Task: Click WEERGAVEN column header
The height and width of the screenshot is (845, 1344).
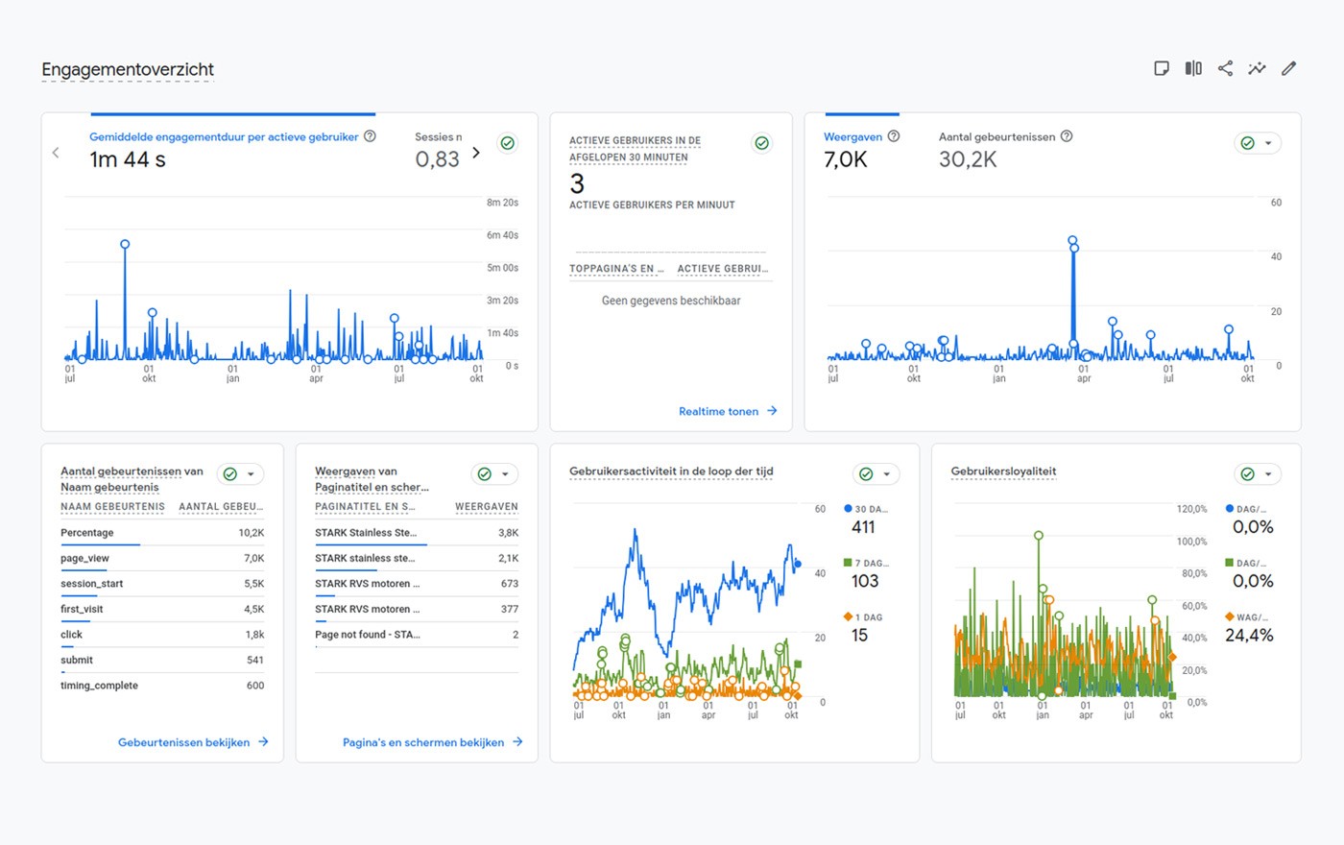Action: [x=487, y=507]
